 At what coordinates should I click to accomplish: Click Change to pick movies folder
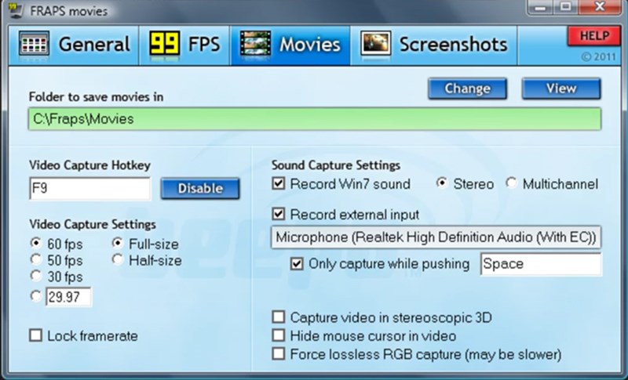click(x=467, y=89)
